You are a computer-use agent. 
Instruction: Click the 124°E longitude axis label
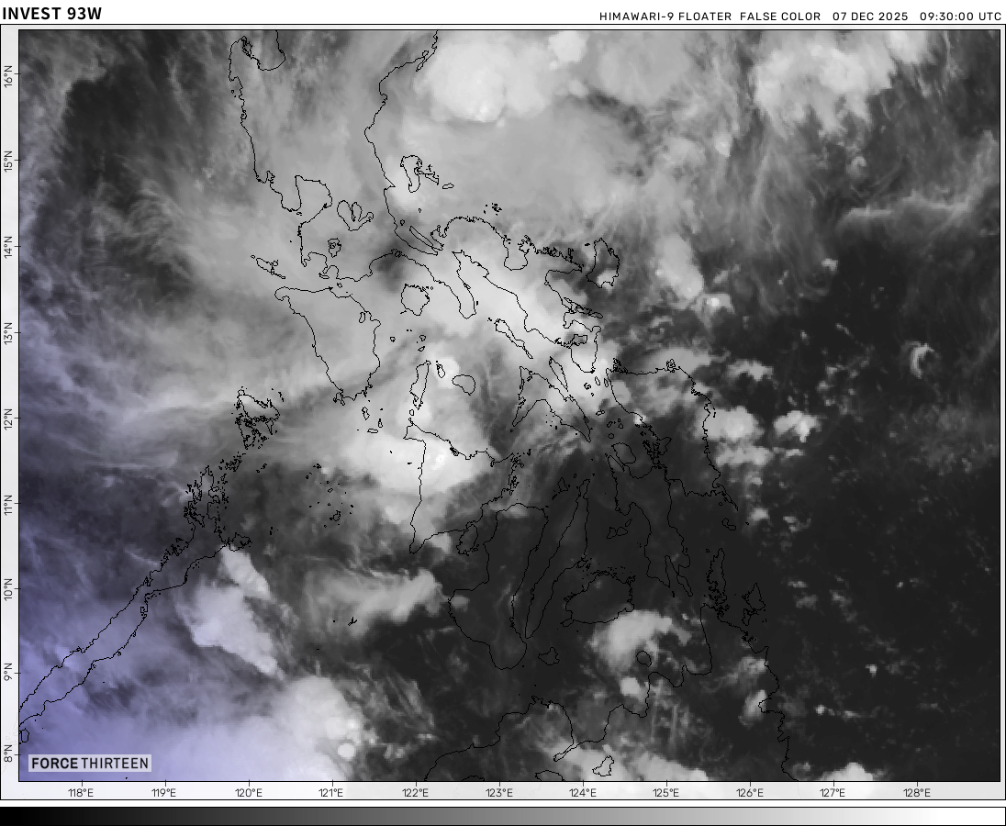point(582,793)
